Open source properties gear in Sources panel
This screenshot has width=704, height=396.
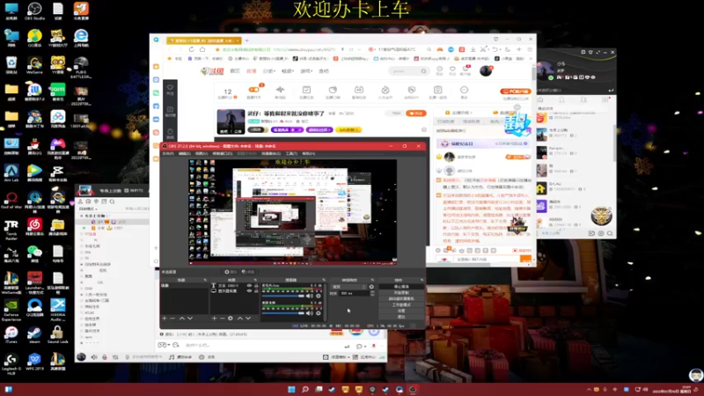coord(231,319)
